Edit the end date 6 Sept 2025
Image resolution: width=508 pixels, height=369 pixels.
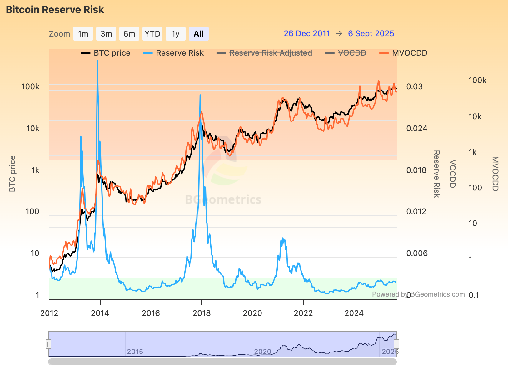click(x=371, y=34)
